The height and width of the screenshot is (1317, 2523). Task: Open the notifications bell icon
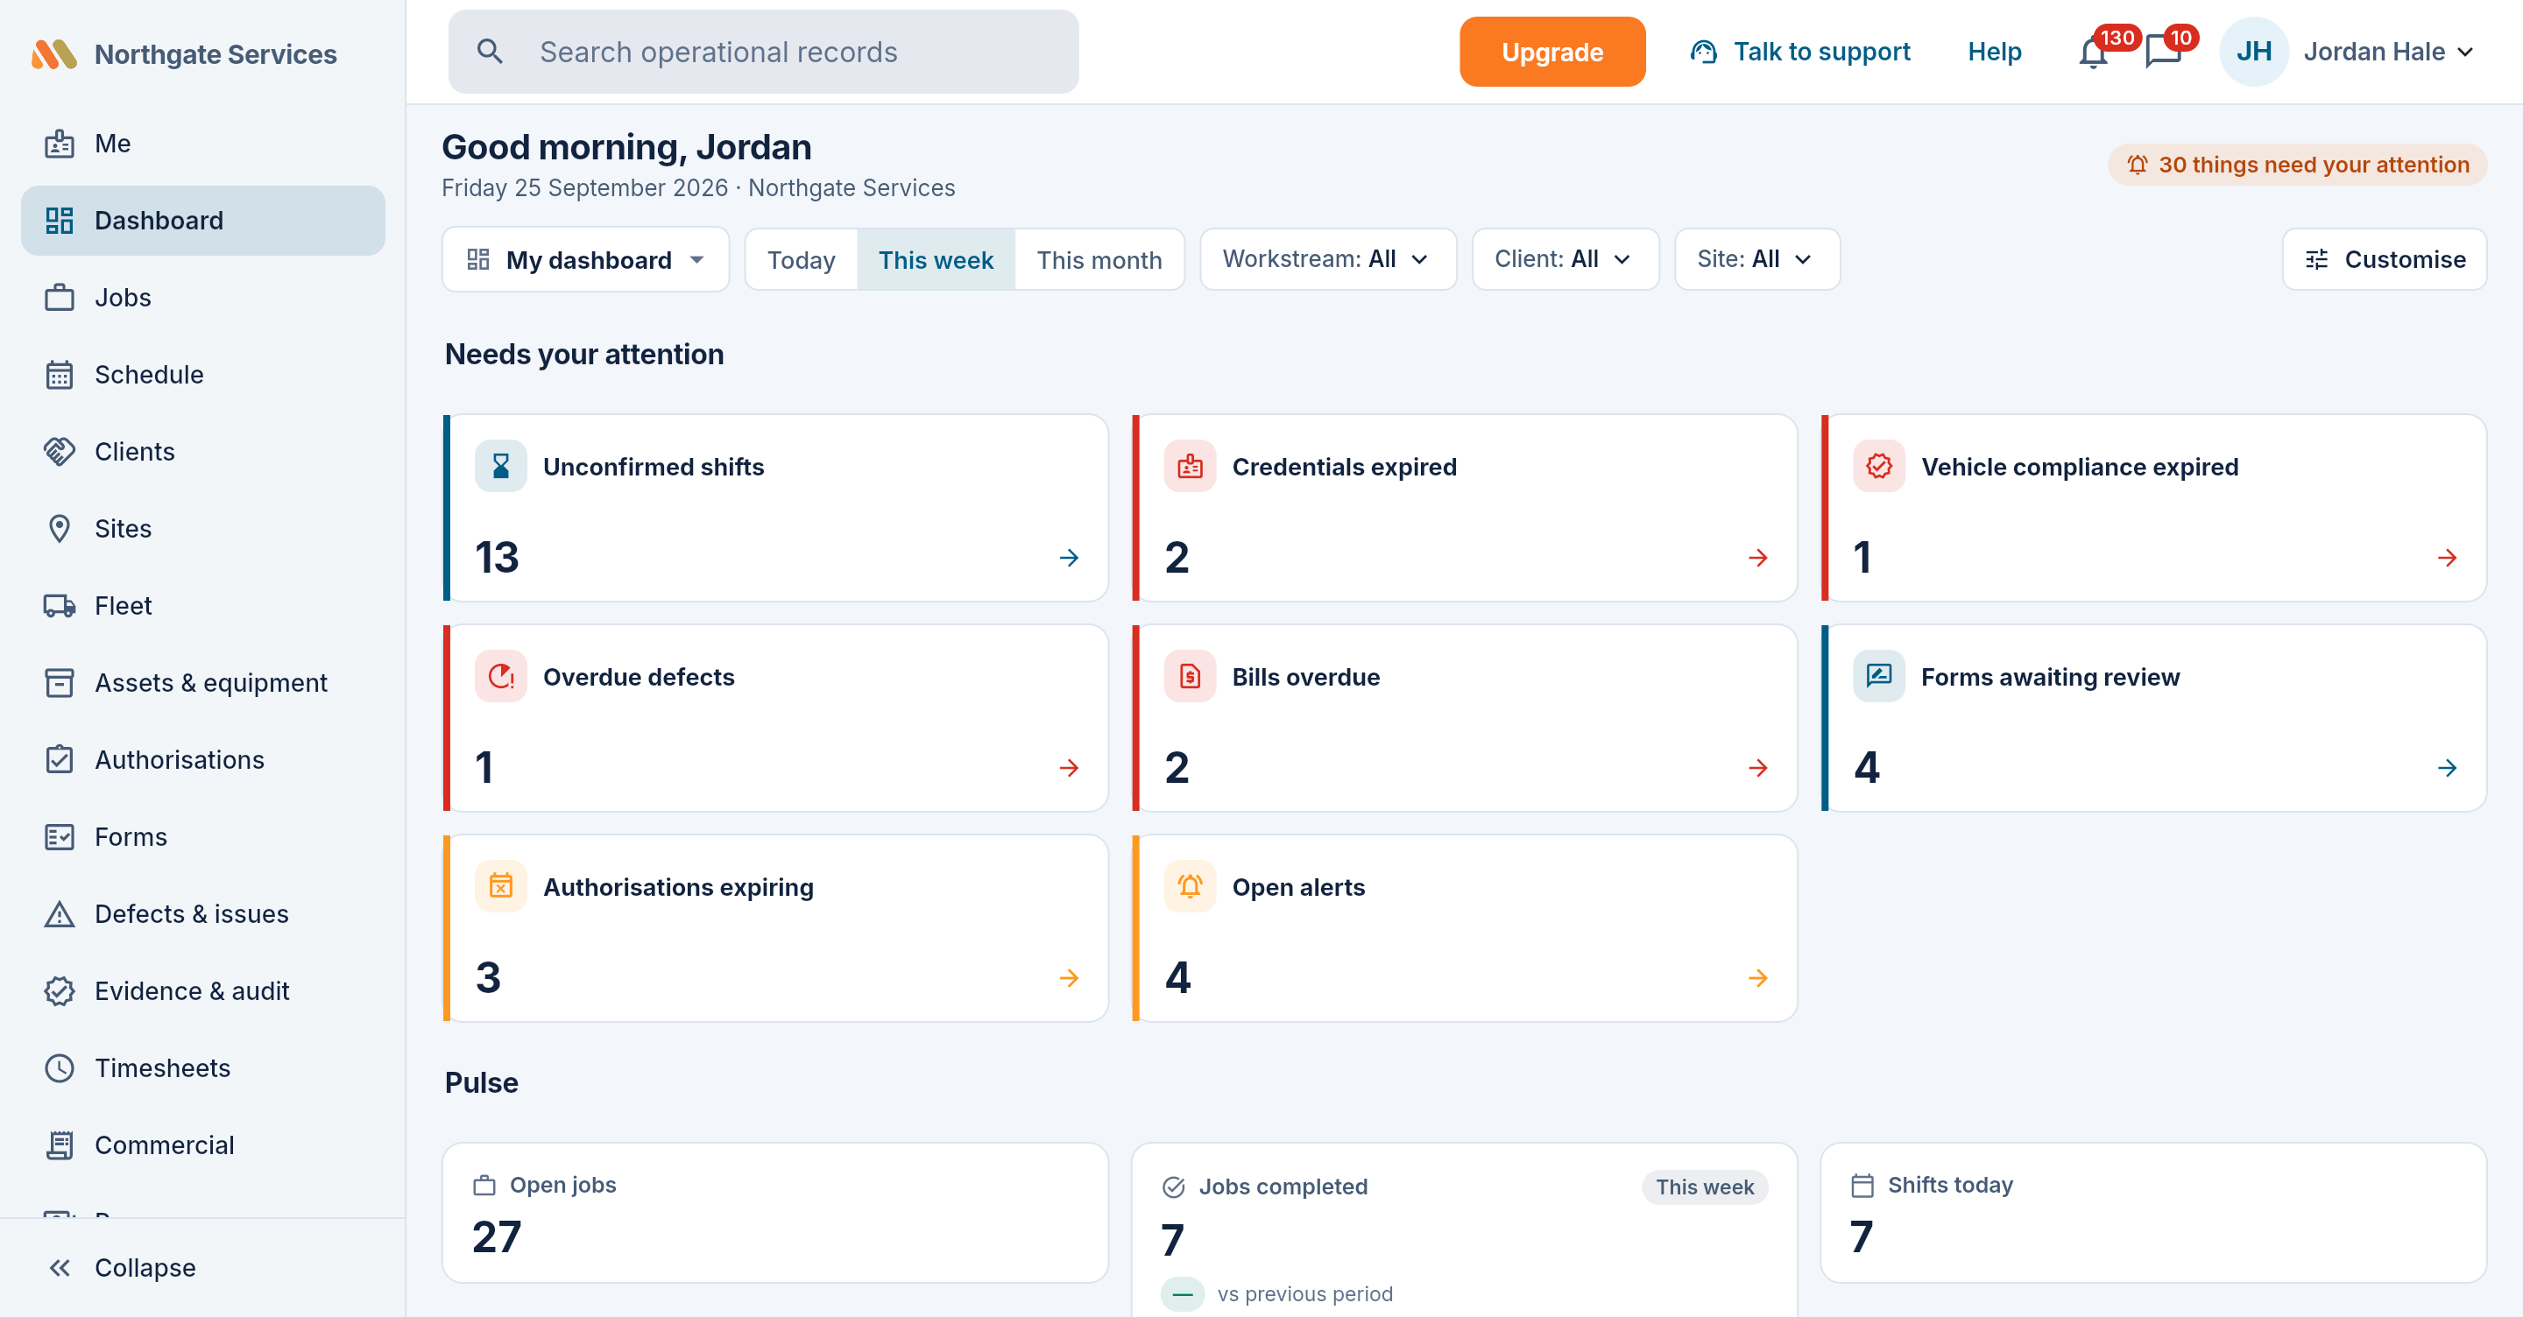pos(2092,52)
